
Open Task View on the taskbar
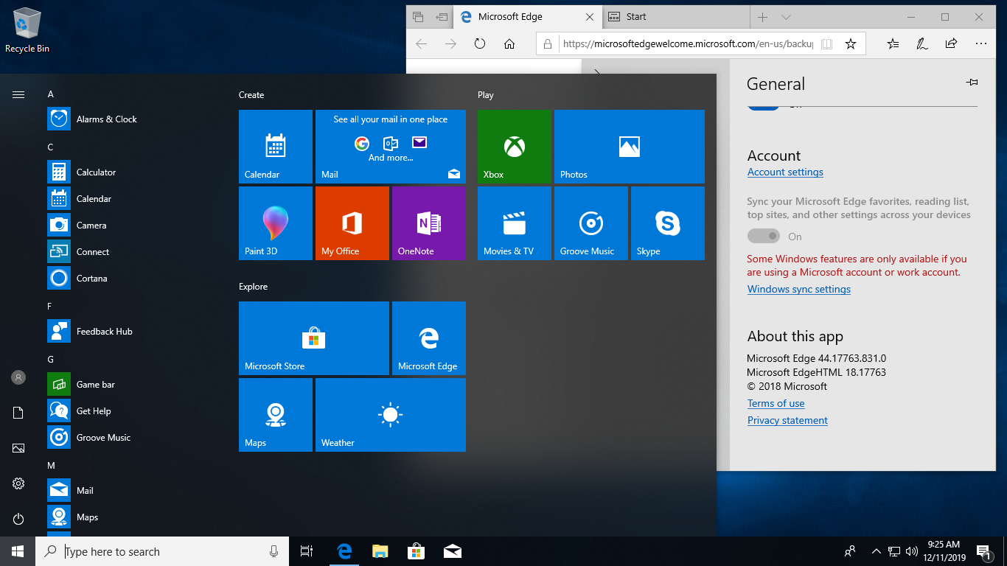307,551
